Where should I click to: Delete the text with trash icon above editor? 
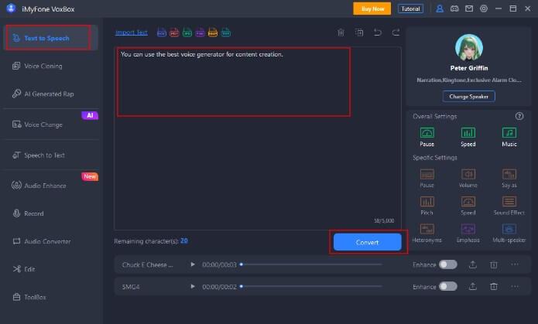tap(341, 32)
